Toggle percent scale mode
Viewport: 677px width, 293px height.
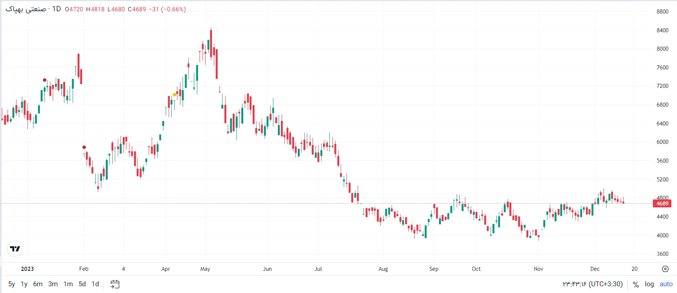click(x=636, y=284)
